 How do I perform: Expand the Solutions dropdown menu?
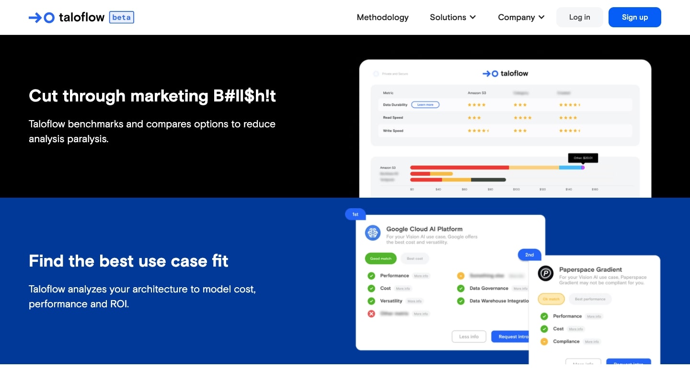point(453,17)
